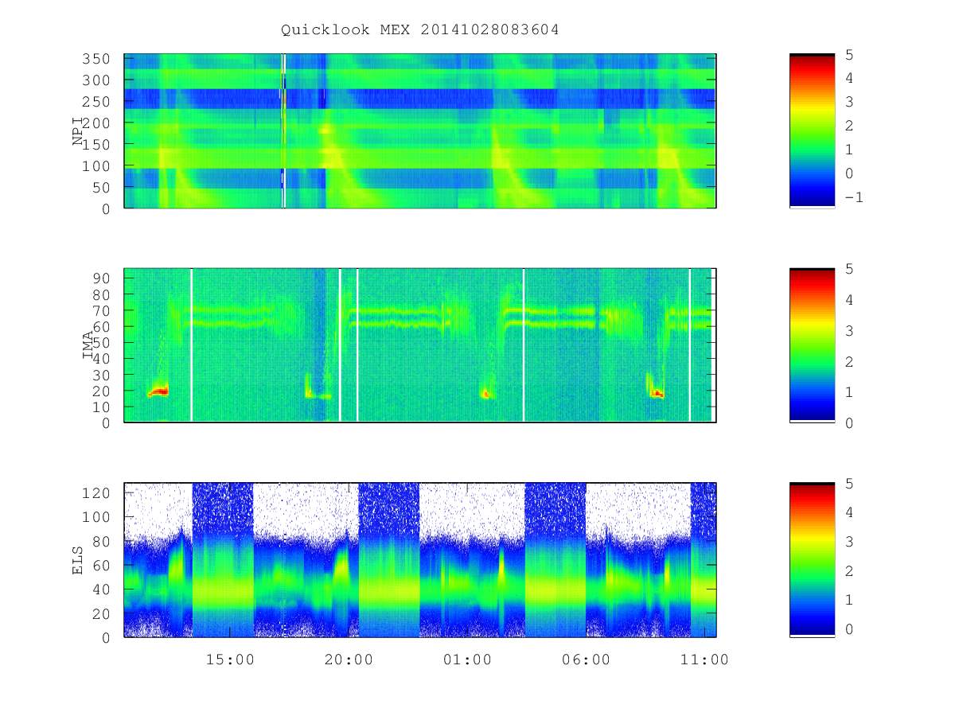This screenshot has height=716, width=955.
Task: Click the plot title "Quicklook MEX 20141028083604"
Action: pos(420,30)
